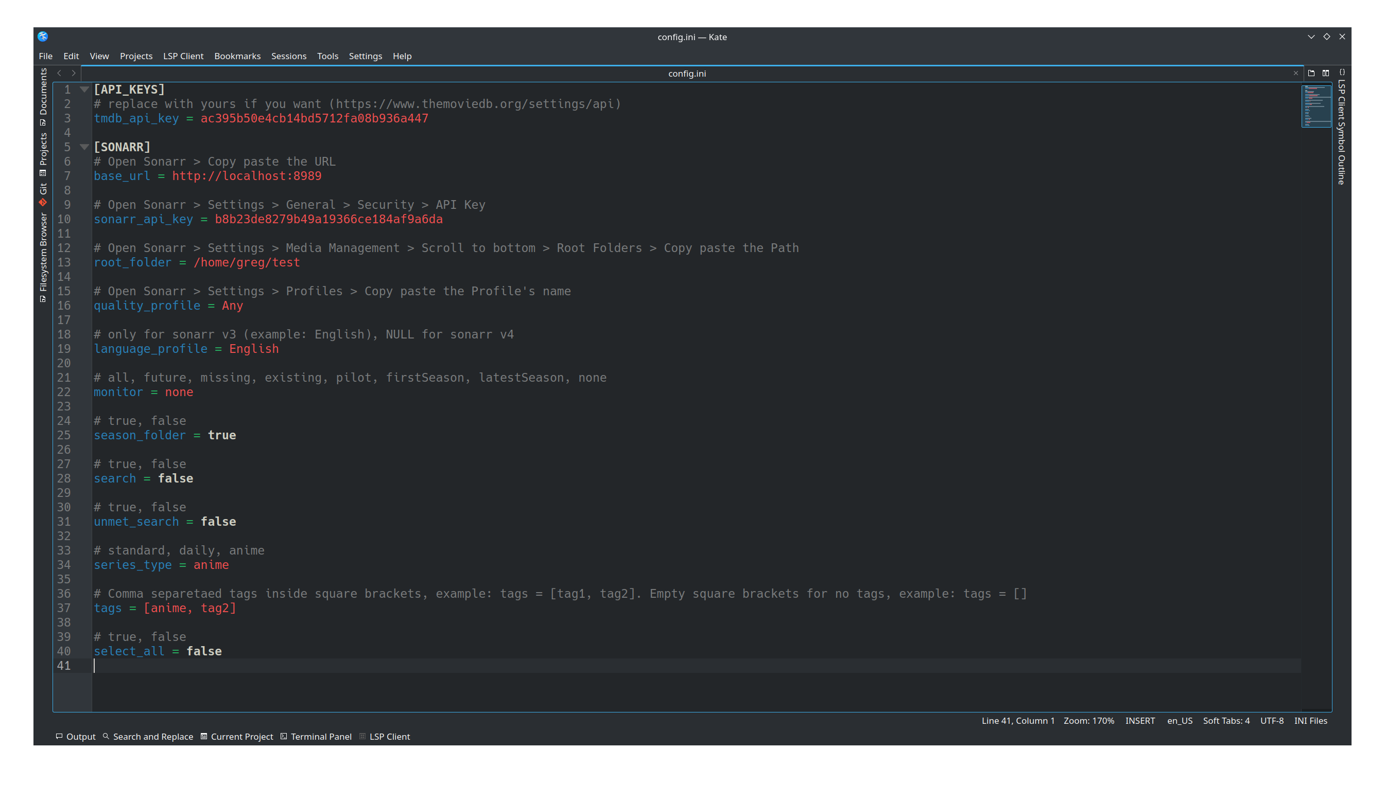Viewport: 1385px width, 785px height.
Task: Open the Git panel from the left sidebar
Action: (43, 190)
